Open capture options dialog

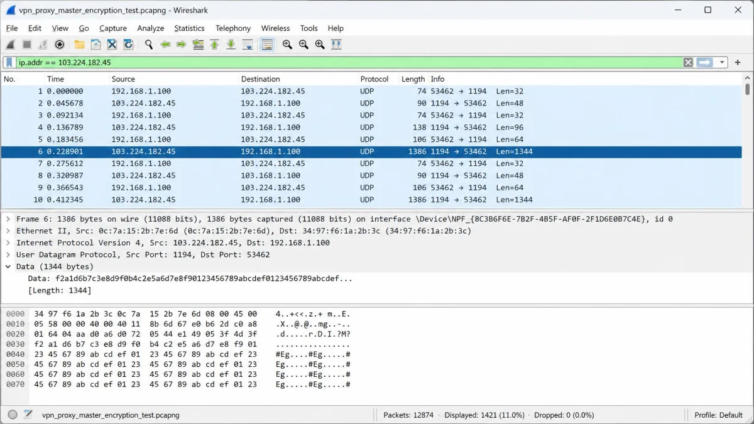pyautogui.click(x=60, y=45)
